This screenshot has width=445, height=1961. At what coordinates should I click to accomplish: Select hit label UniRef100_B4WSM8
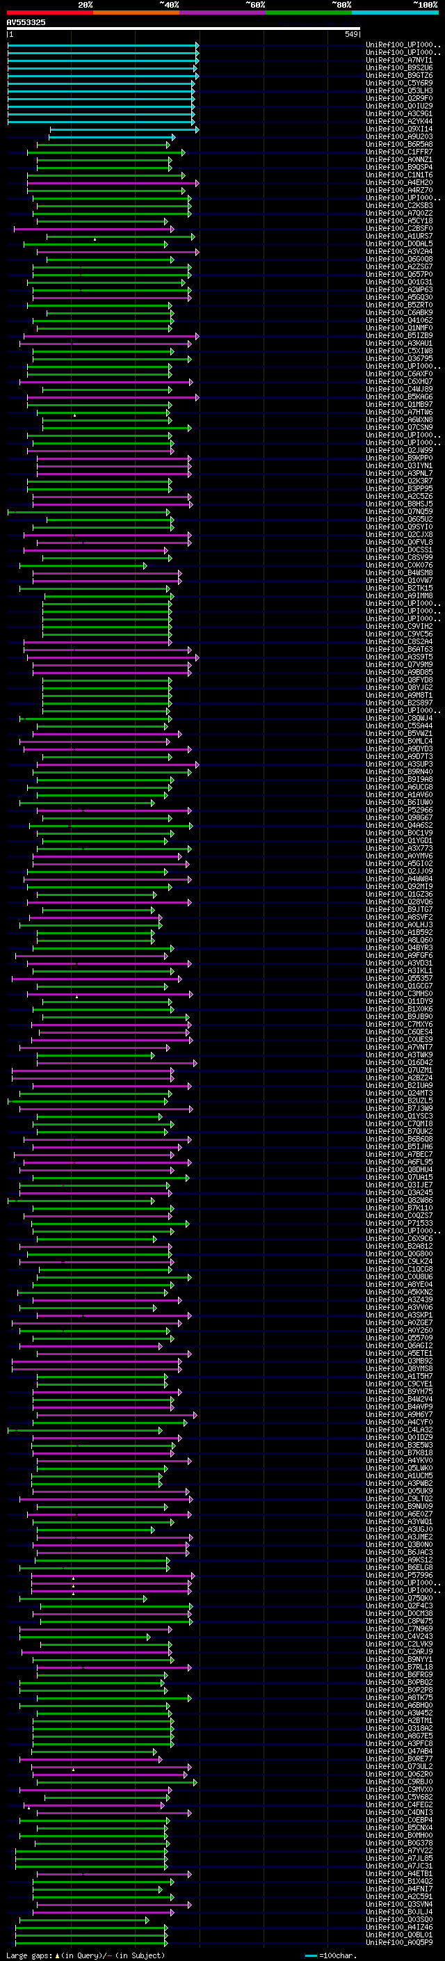pyautogui.click(x=399, y=573)
